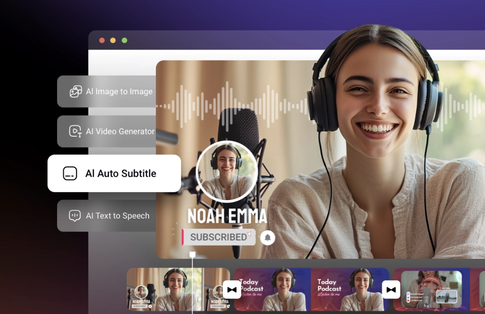
Task: Click the yellow minimize window button
Action: coord(113,40)
